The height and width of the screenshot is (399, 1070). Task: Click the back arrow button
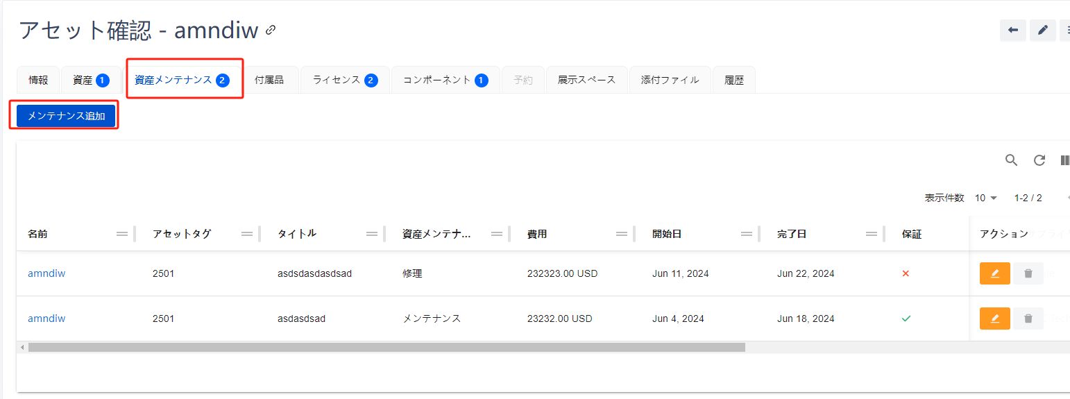tap(1013, 31)
